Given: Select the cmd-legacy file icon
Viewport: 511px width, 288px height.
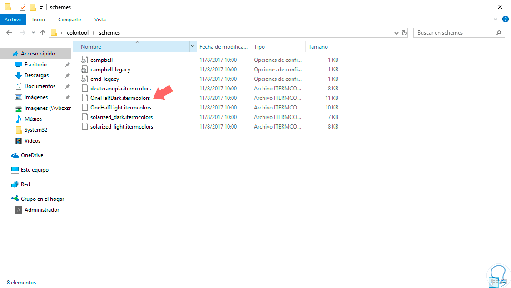Looking at the screenshot, I should [84, 79].
